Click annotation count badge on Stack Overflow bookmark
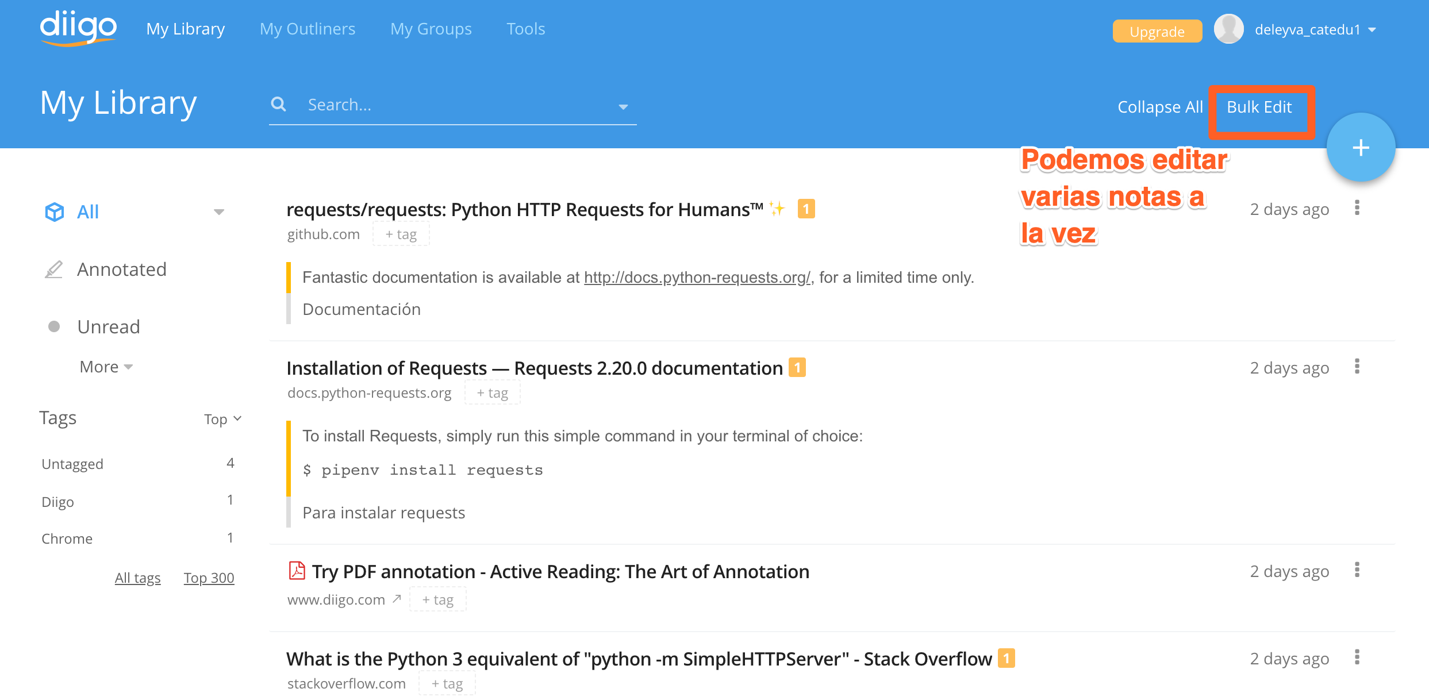This screenshot has width=1429, height=700. coord(1006,658)
